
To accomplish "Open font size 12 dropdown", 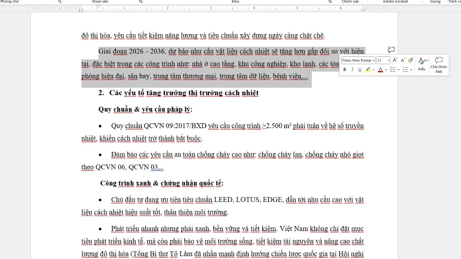I will coord(389,60).
